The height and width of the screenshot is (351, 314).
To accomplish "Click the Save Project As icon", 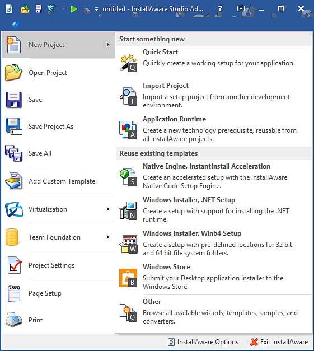I will pyautogui.click(x=13, y=127).
